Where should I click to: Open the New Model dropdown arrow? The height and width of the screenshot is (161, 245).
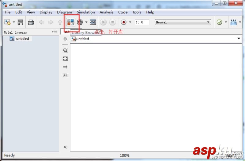14,22
